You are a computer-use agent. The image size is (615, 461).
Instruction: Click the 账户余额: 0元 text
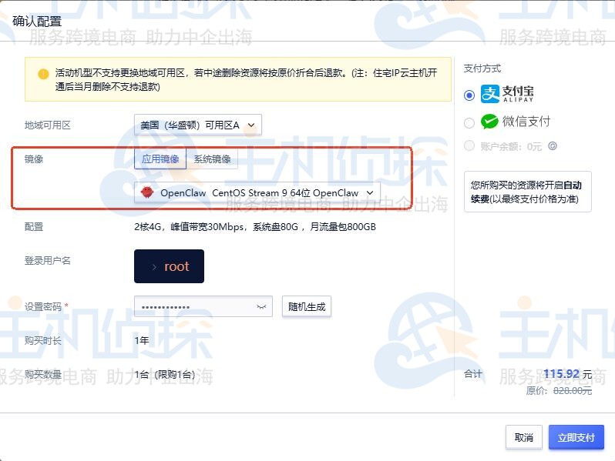pos(511,146)
